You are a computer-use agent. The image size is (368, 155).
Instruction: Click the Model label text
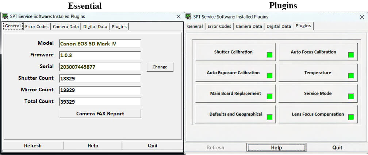(46, 43)
